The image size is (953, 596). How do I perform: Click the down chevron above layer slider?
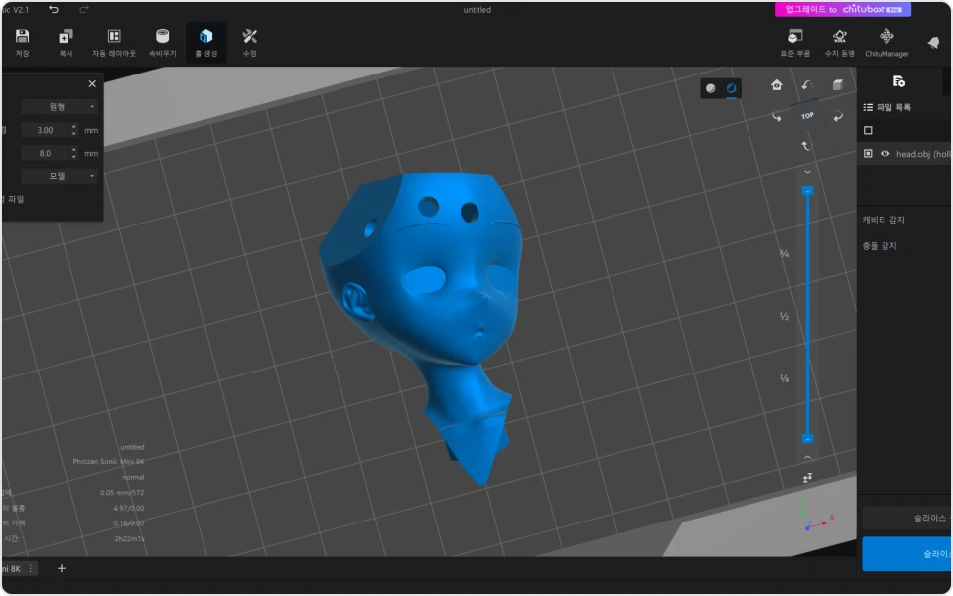tap(807, 172)
